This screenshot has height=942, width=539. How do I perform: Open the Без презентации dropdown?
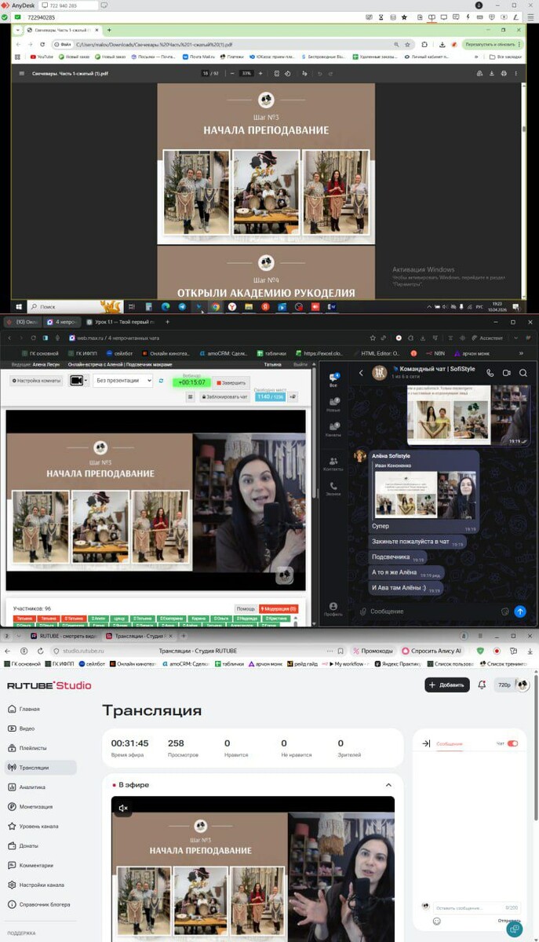[122, 381]
